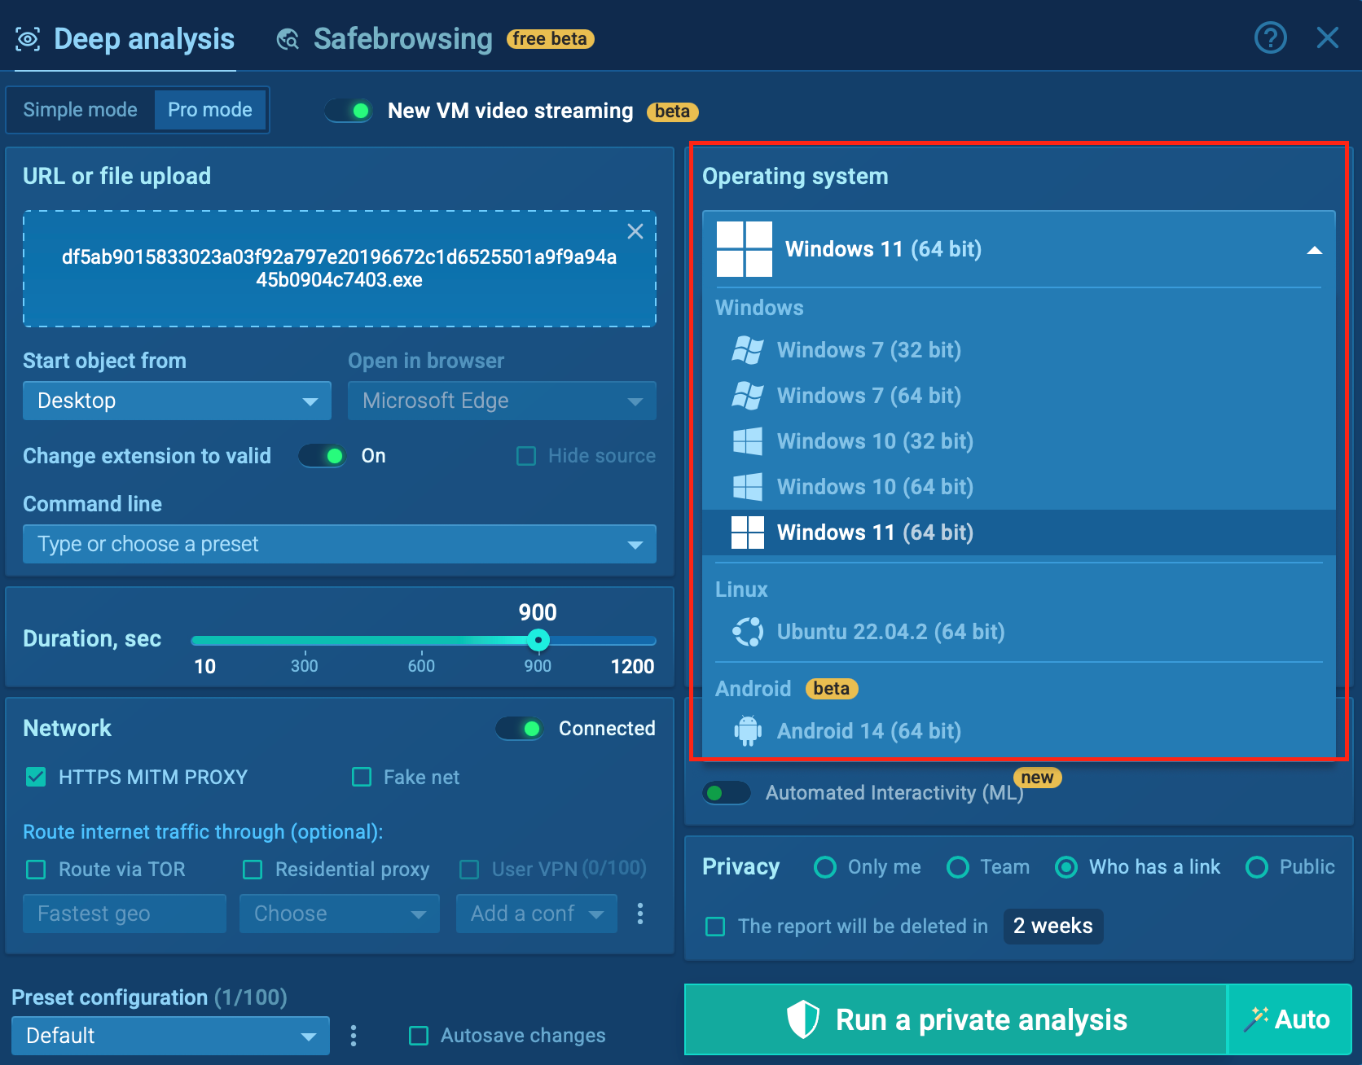Choose Windows 7 (32 bit) option

pos(1019,350)
